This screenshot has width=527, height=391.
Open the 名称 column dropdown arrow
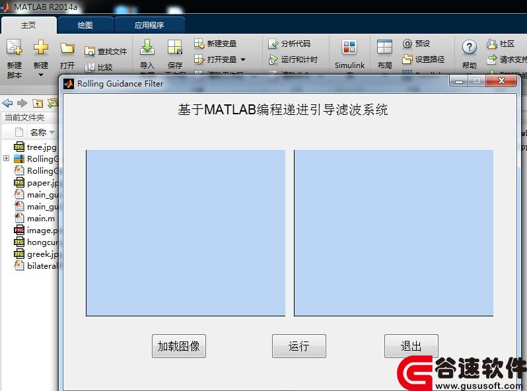(52, 133)
